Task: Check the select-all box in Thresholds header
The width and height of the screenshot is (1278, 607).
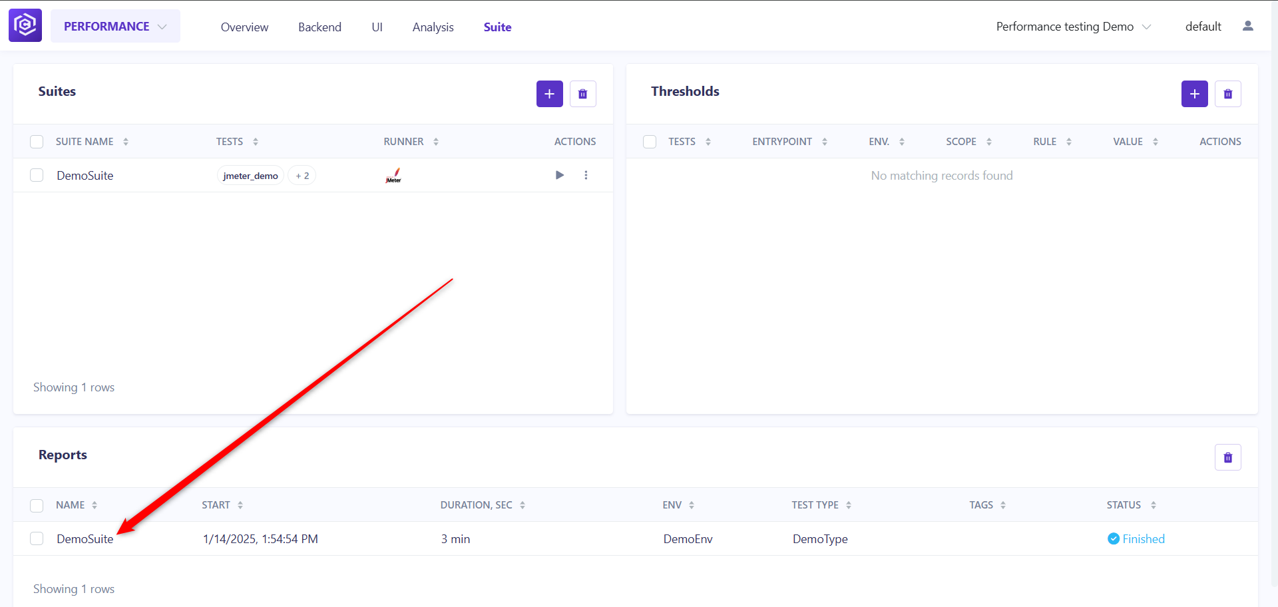Action: (650, 142)
